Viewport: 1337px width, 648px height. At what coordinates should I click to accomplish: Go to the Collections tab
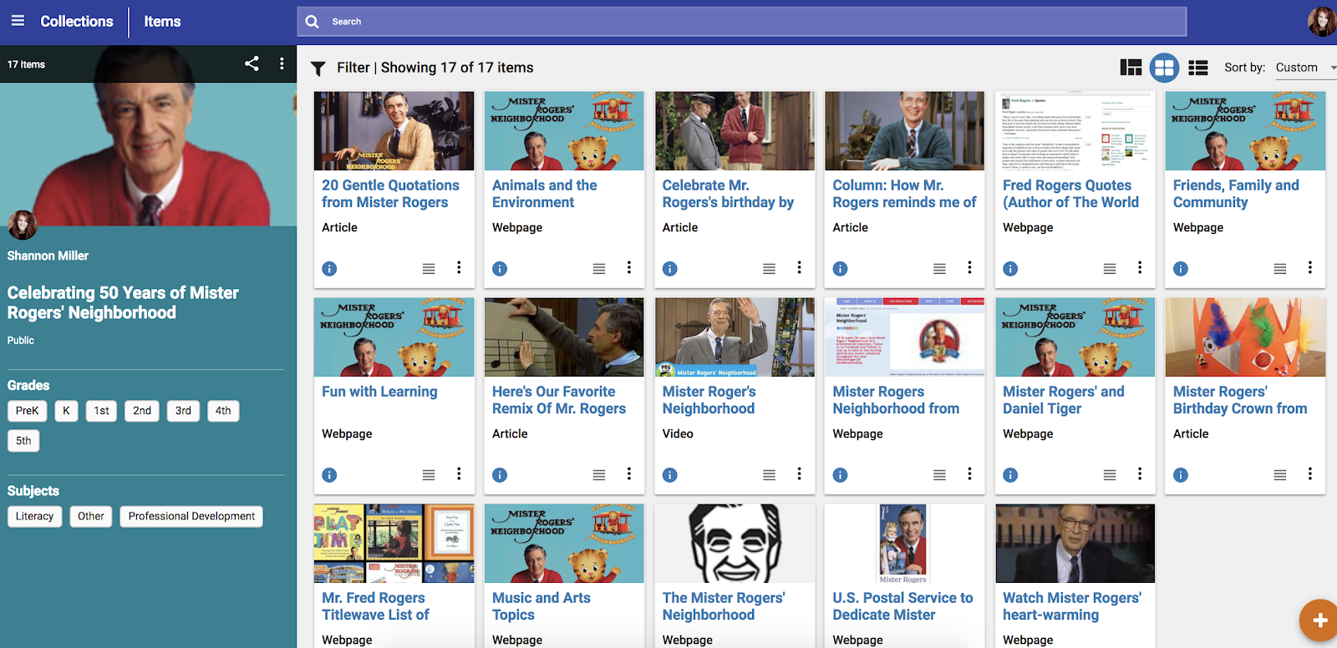click(x=77, y=22)
